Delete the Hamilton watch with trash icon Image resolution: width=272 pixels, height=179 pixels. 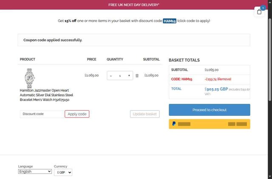point(137,76)
